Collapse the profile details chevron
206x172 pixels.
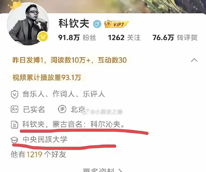click(194, 60)
